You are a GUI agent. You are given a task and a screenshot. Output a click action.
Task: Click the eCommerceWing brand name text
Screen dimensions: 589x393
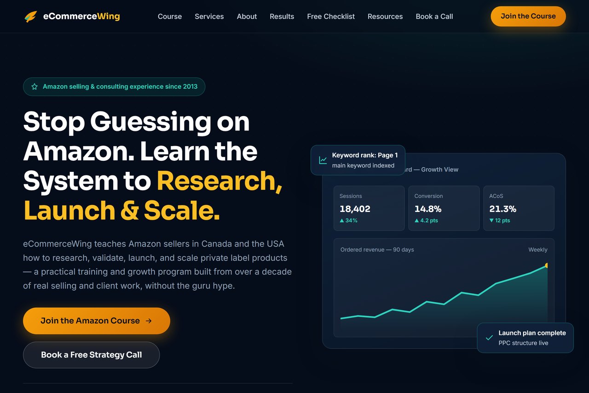coord(81,17)
